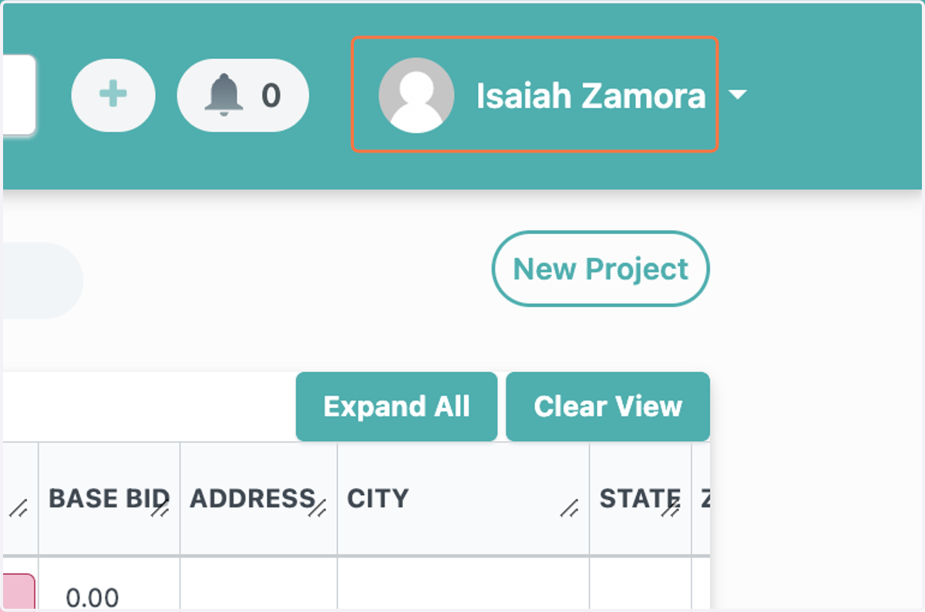The image size is (925, 612).
Task: Click the CITY column header
Action: pyautogui.click(x=378, y=498)
